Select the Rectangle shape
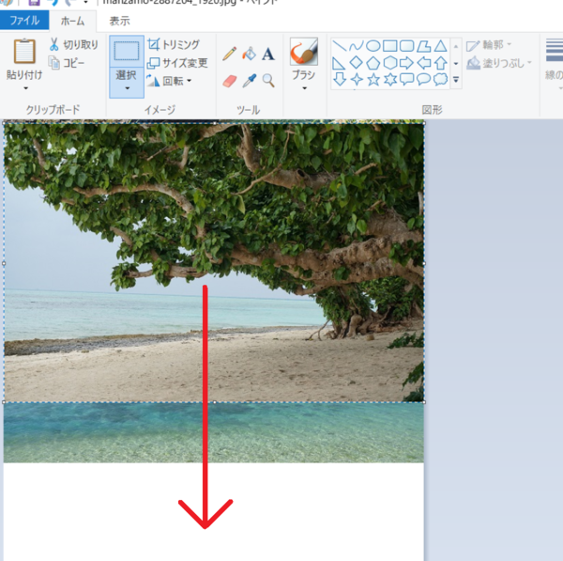 pos(390,46)
